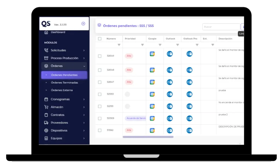Click the Buscar search field
The height and width of the screenshot is (162, 279).
[221, 27]
